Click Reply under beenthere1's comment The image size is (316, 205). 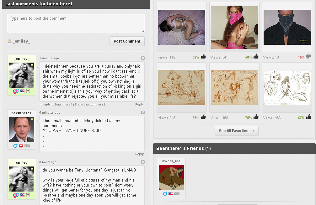click(x=139, y=154)
